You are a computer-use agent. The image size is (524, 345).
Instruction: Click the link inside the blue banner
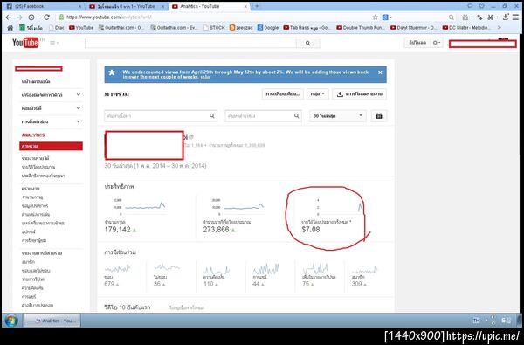[x=205, y=77]
